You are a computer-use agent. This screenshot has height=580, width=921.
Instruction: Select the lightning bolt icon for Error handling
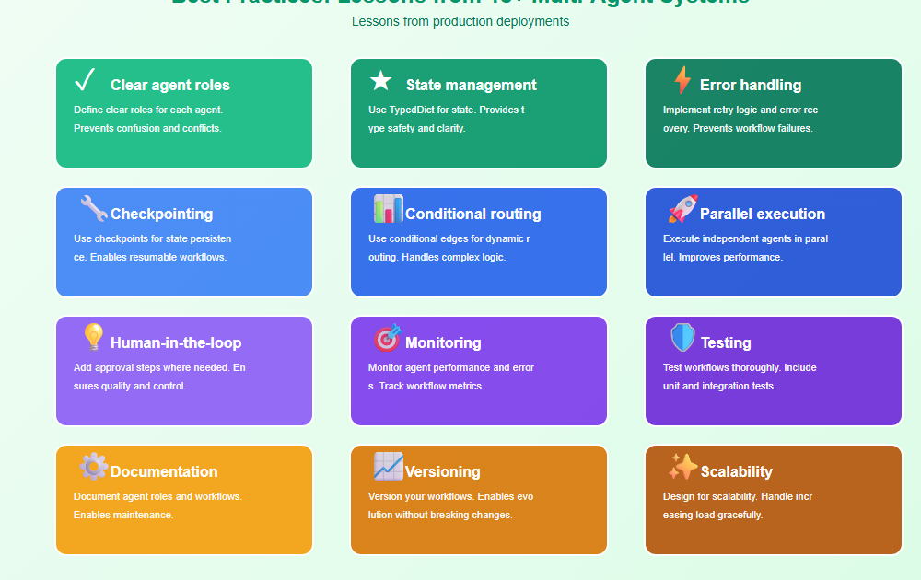coord(682,81)
